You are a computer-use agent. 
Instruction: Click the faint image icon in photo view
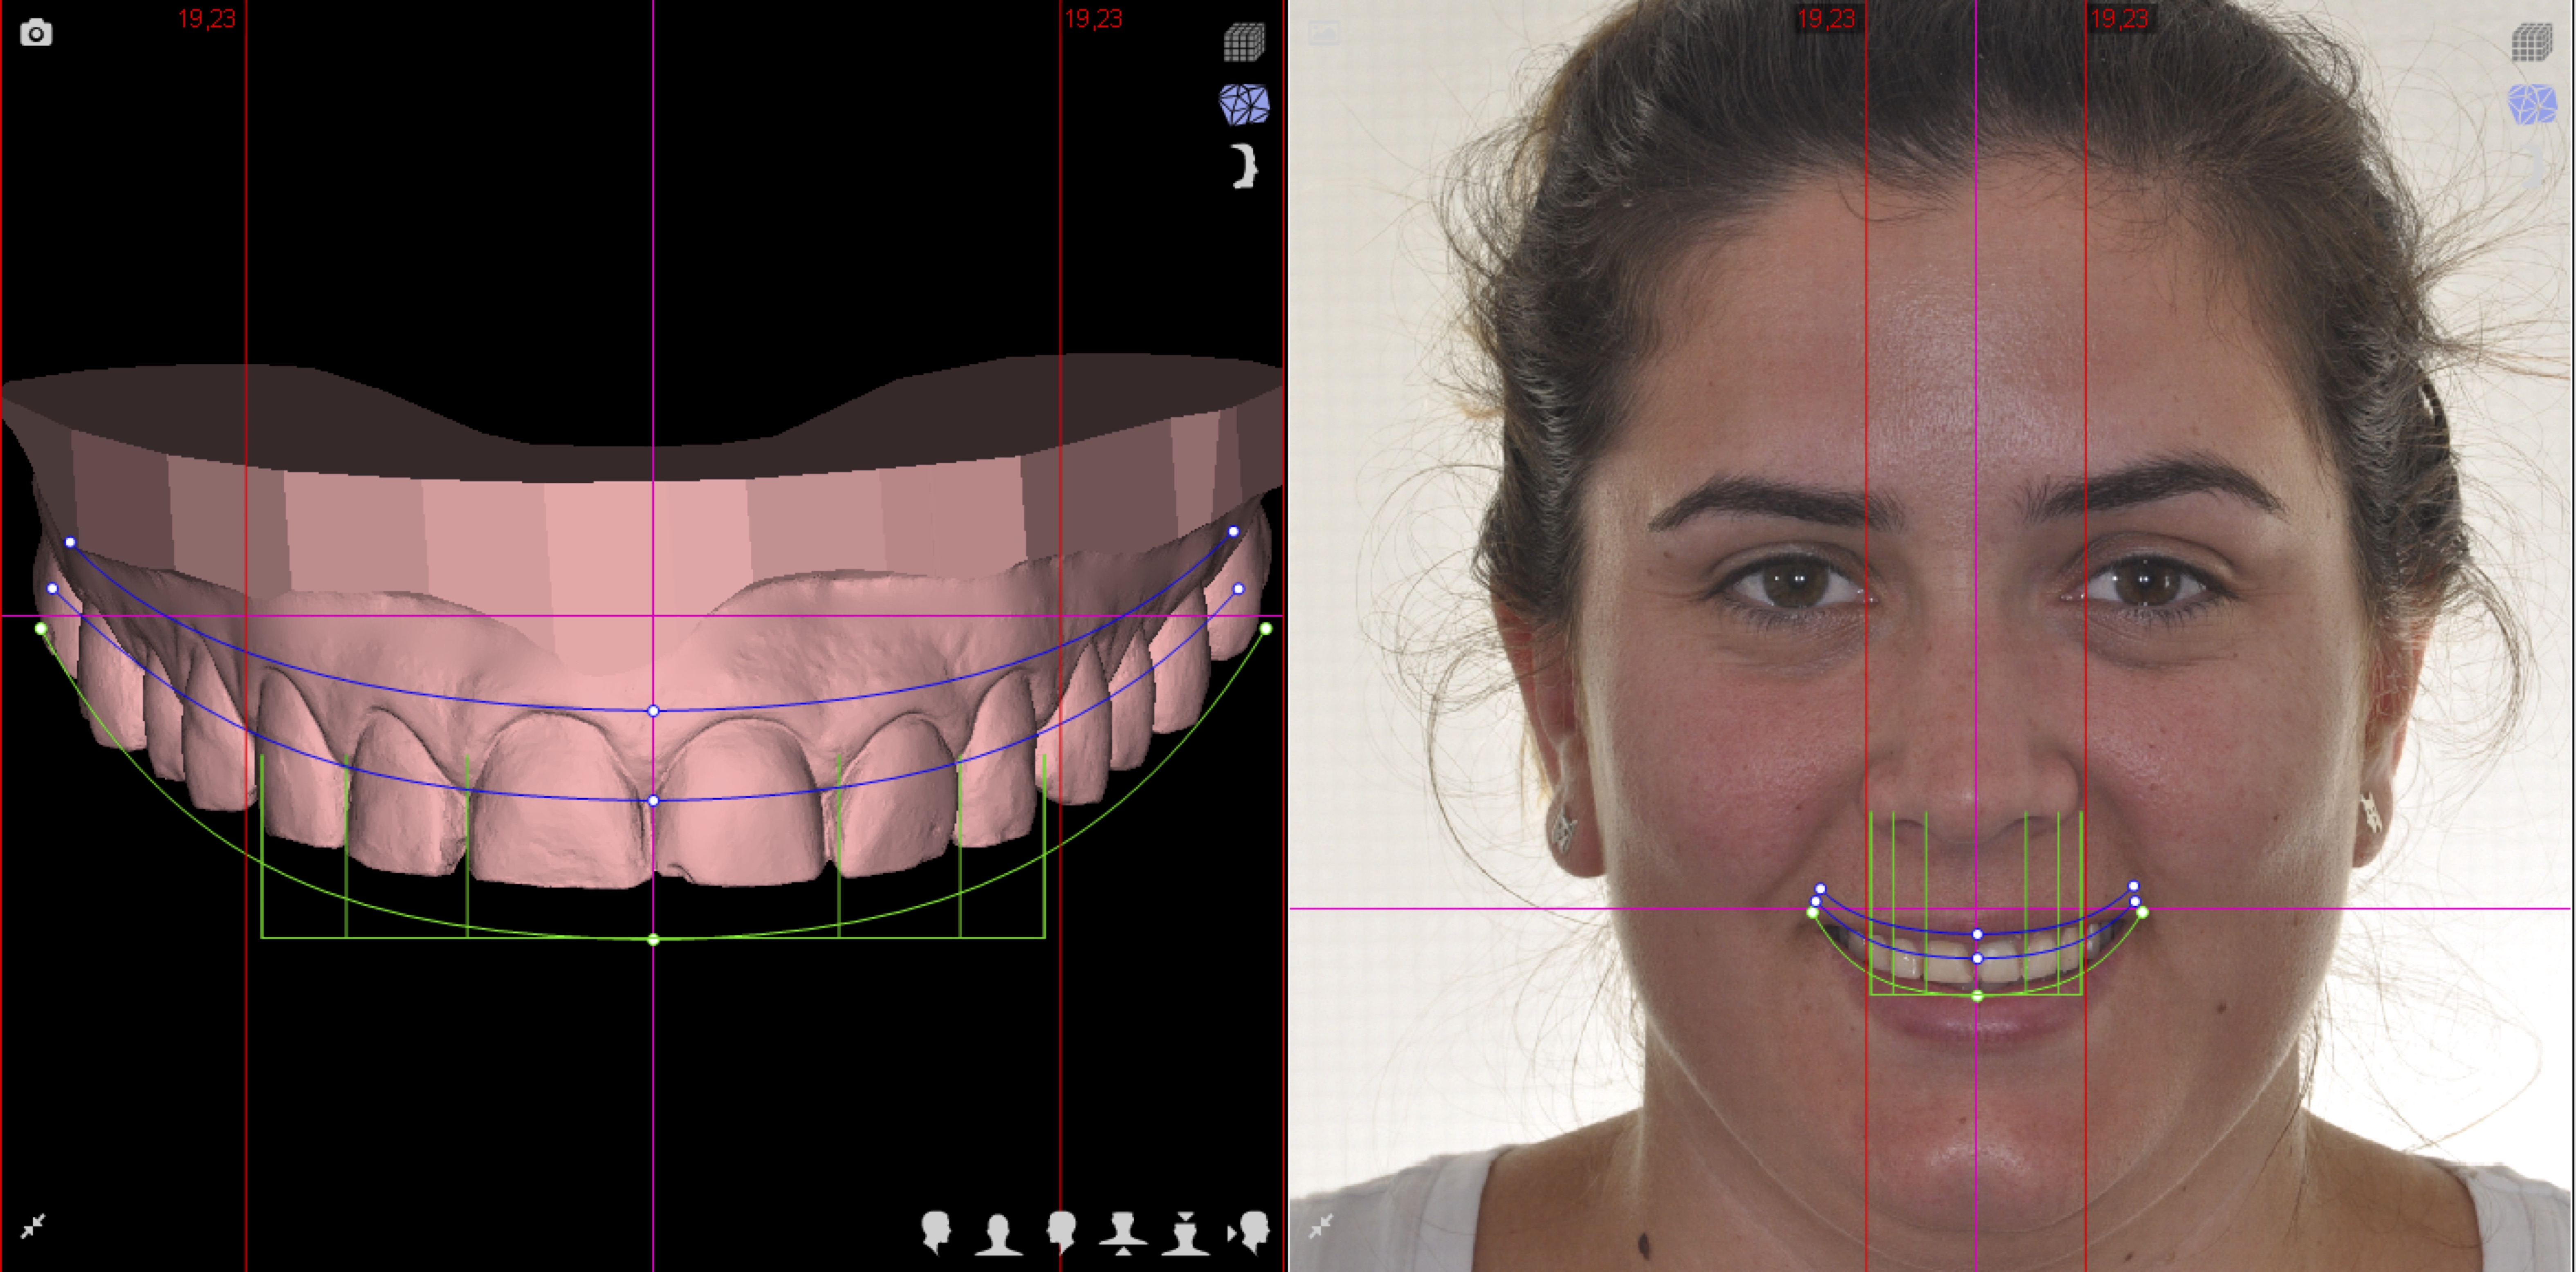(x=1324, y=33)
